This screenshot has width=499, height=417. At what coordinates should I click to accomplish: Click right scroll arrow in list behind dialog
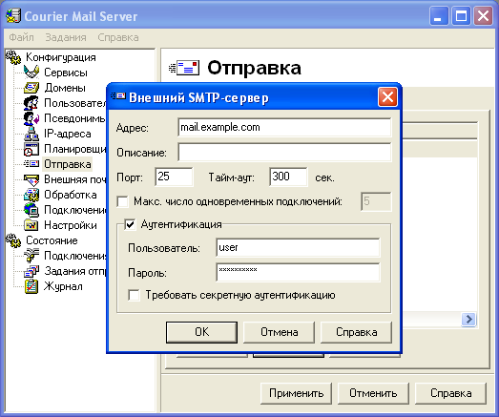click(x=468, y=319)
